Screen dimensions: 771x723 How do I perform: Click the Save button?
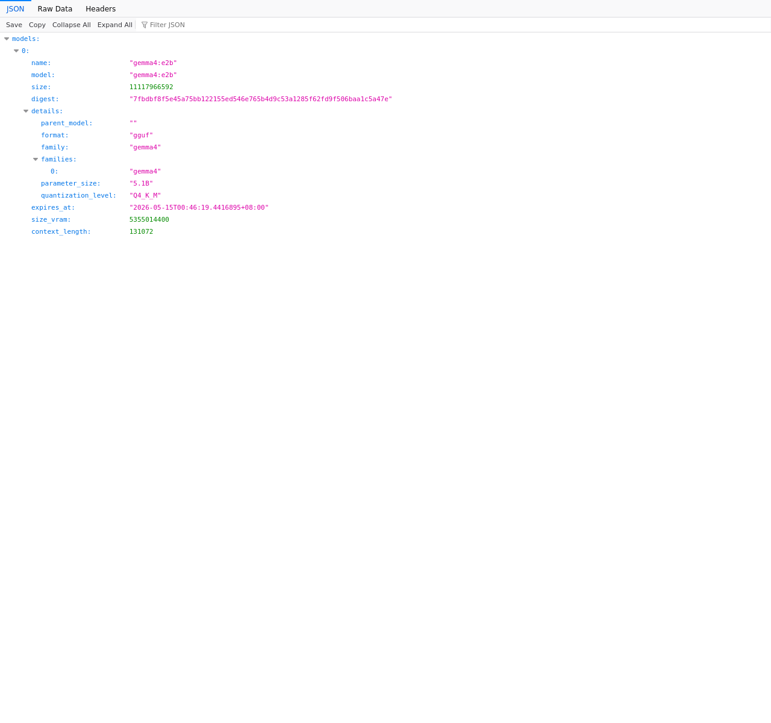[14, 25]
